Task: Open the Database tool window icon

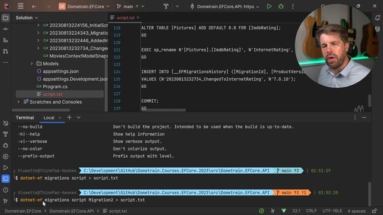Action: (378, 29)
